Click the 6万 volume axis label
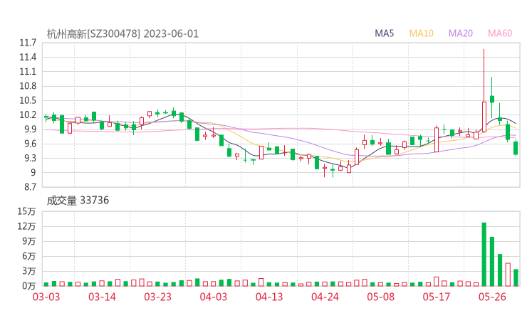 click(x=29, y=257)
